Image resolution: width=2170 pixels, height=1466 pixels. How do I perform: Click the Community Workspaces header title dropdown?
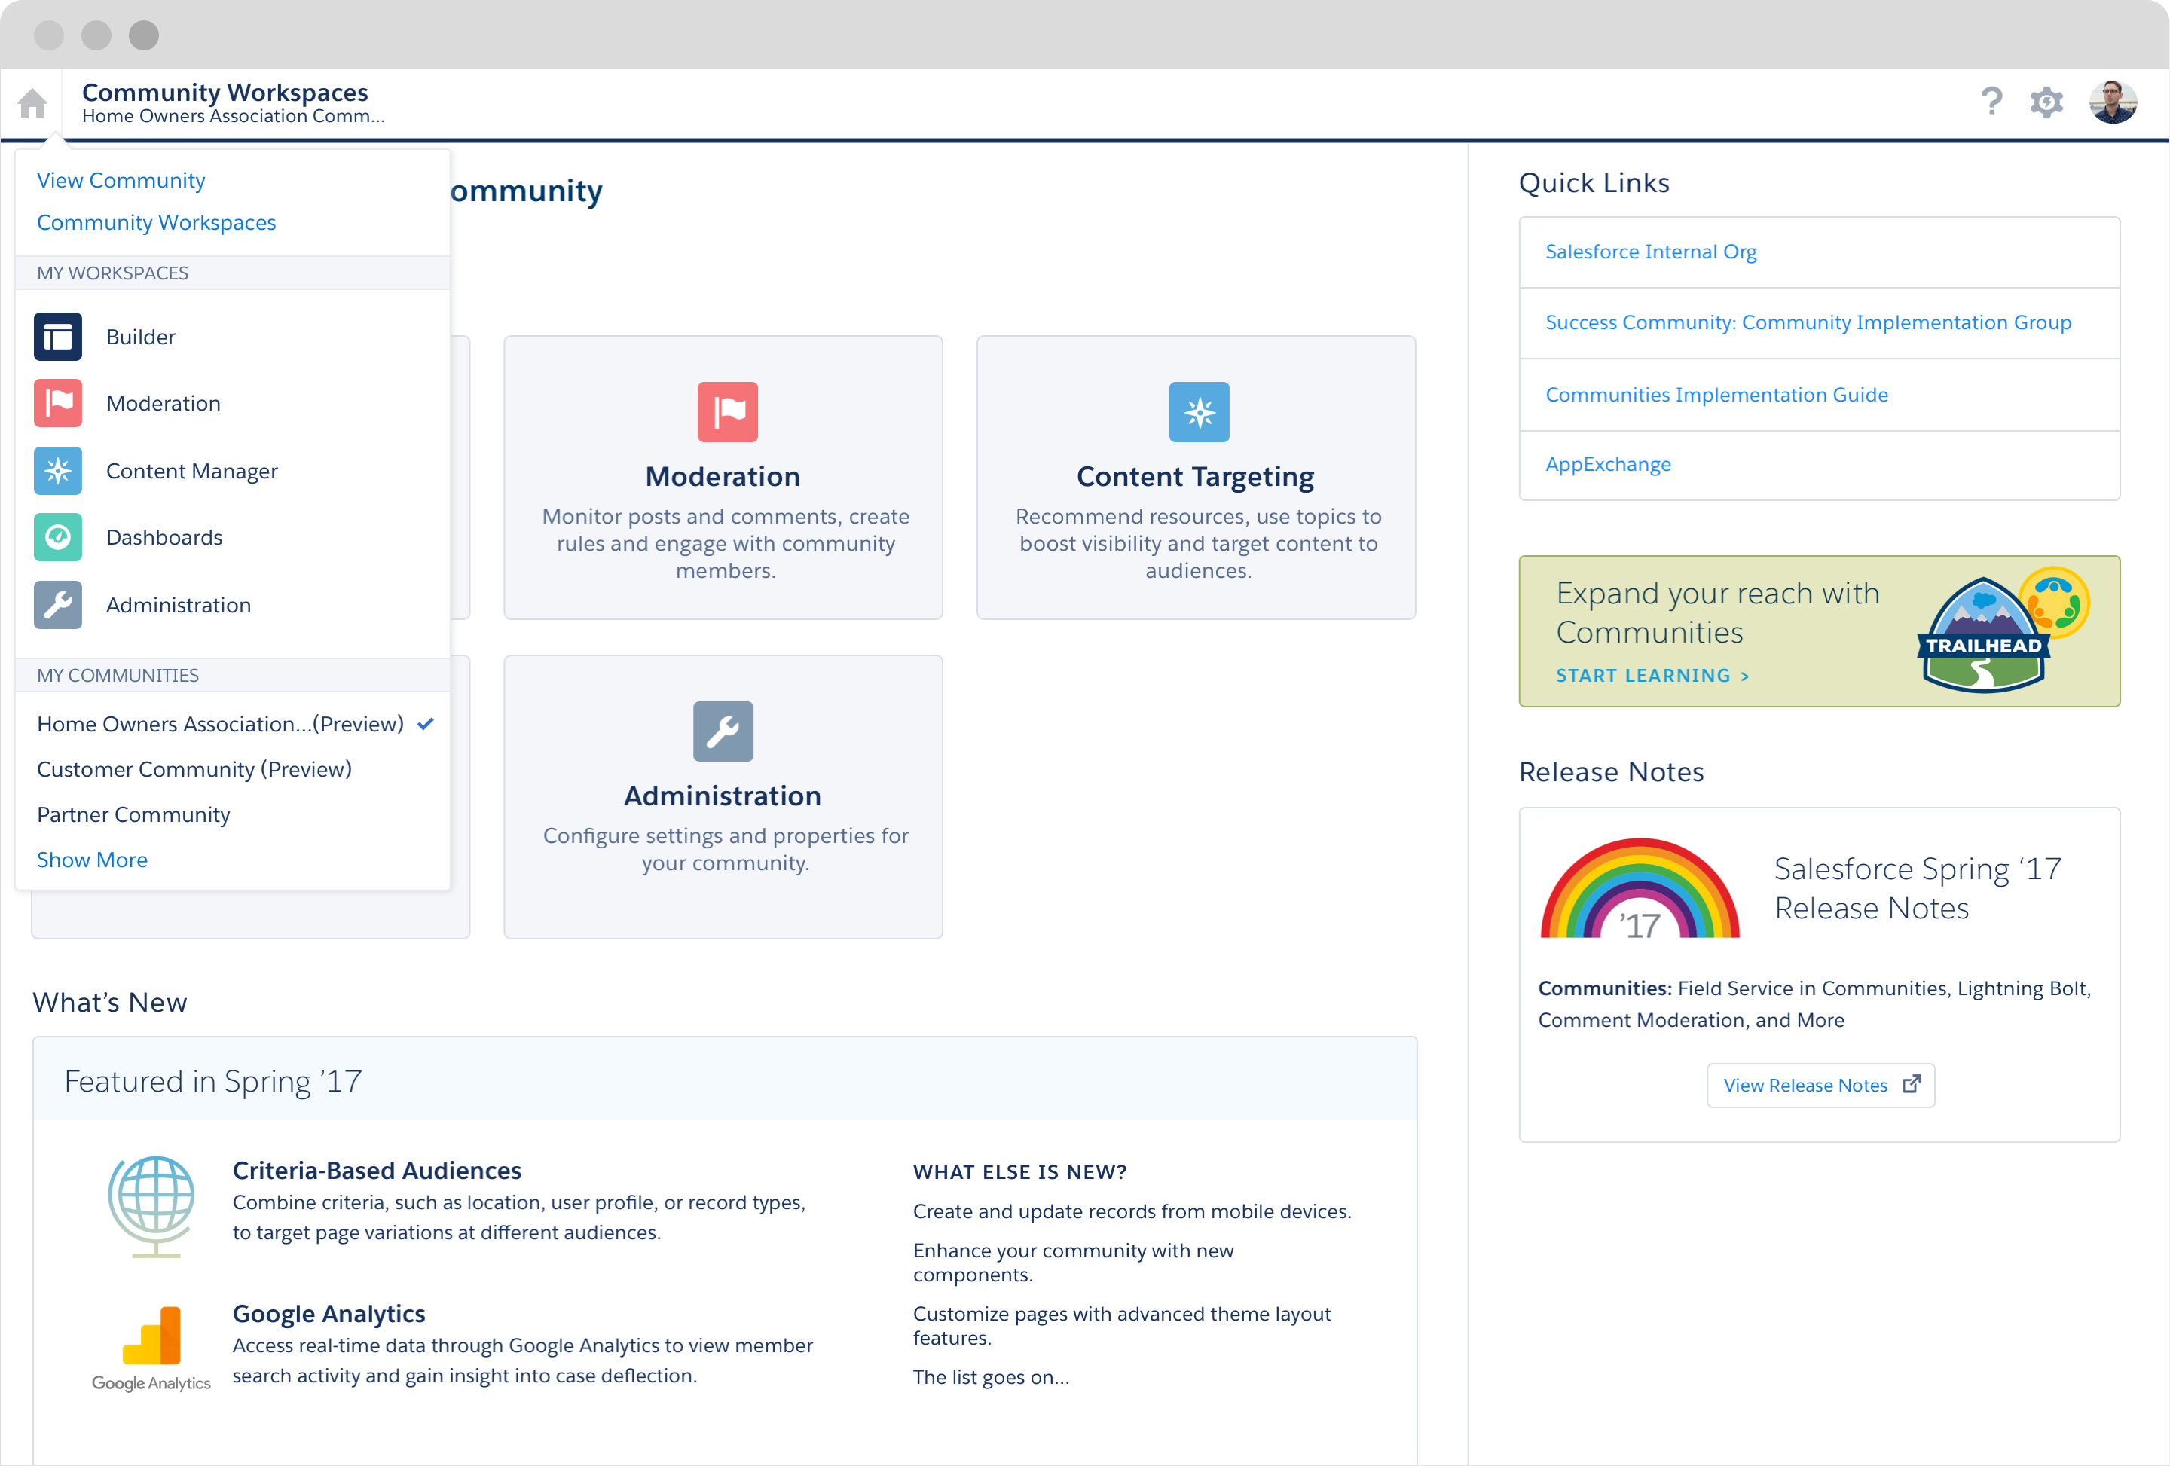click(225, 93)
